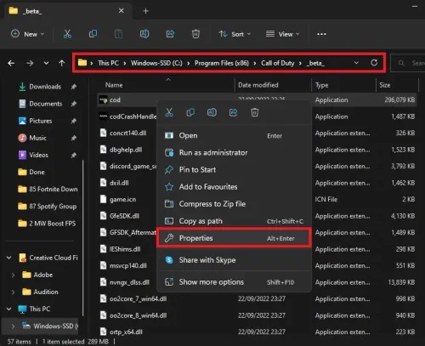This screenshot has width=425, height=346.
Task: Click the Search box field
Action: 408,63
